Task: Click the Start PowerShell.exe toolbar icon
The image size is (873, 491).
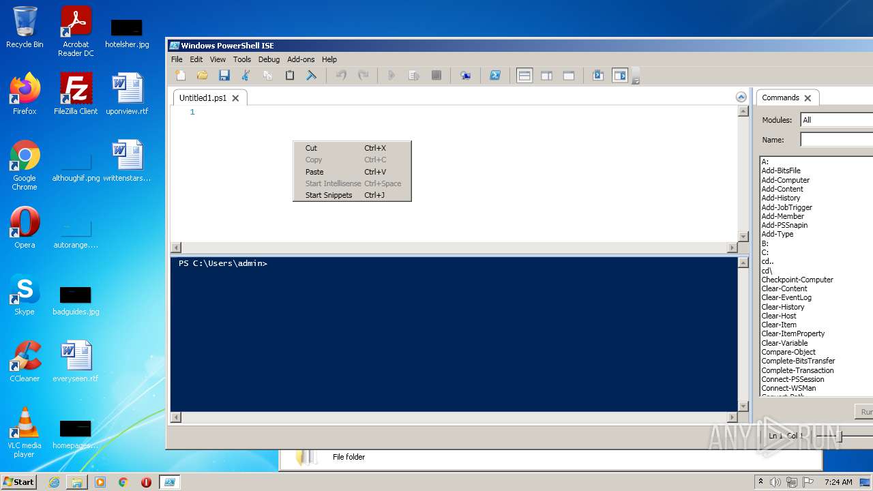Action: point(495,76)
